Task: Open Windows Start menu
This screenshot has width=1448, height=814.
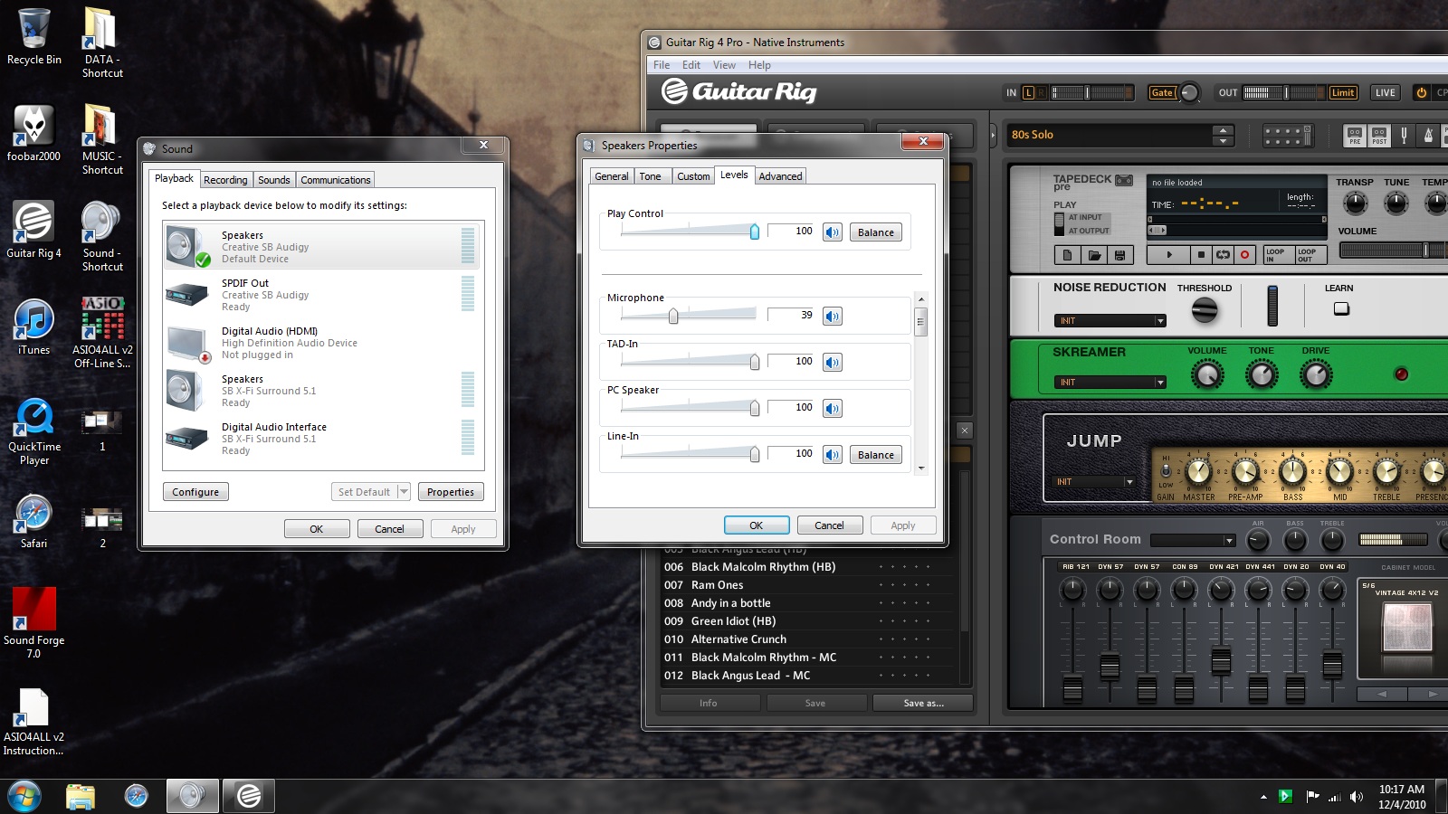Action: coord(24,796)
